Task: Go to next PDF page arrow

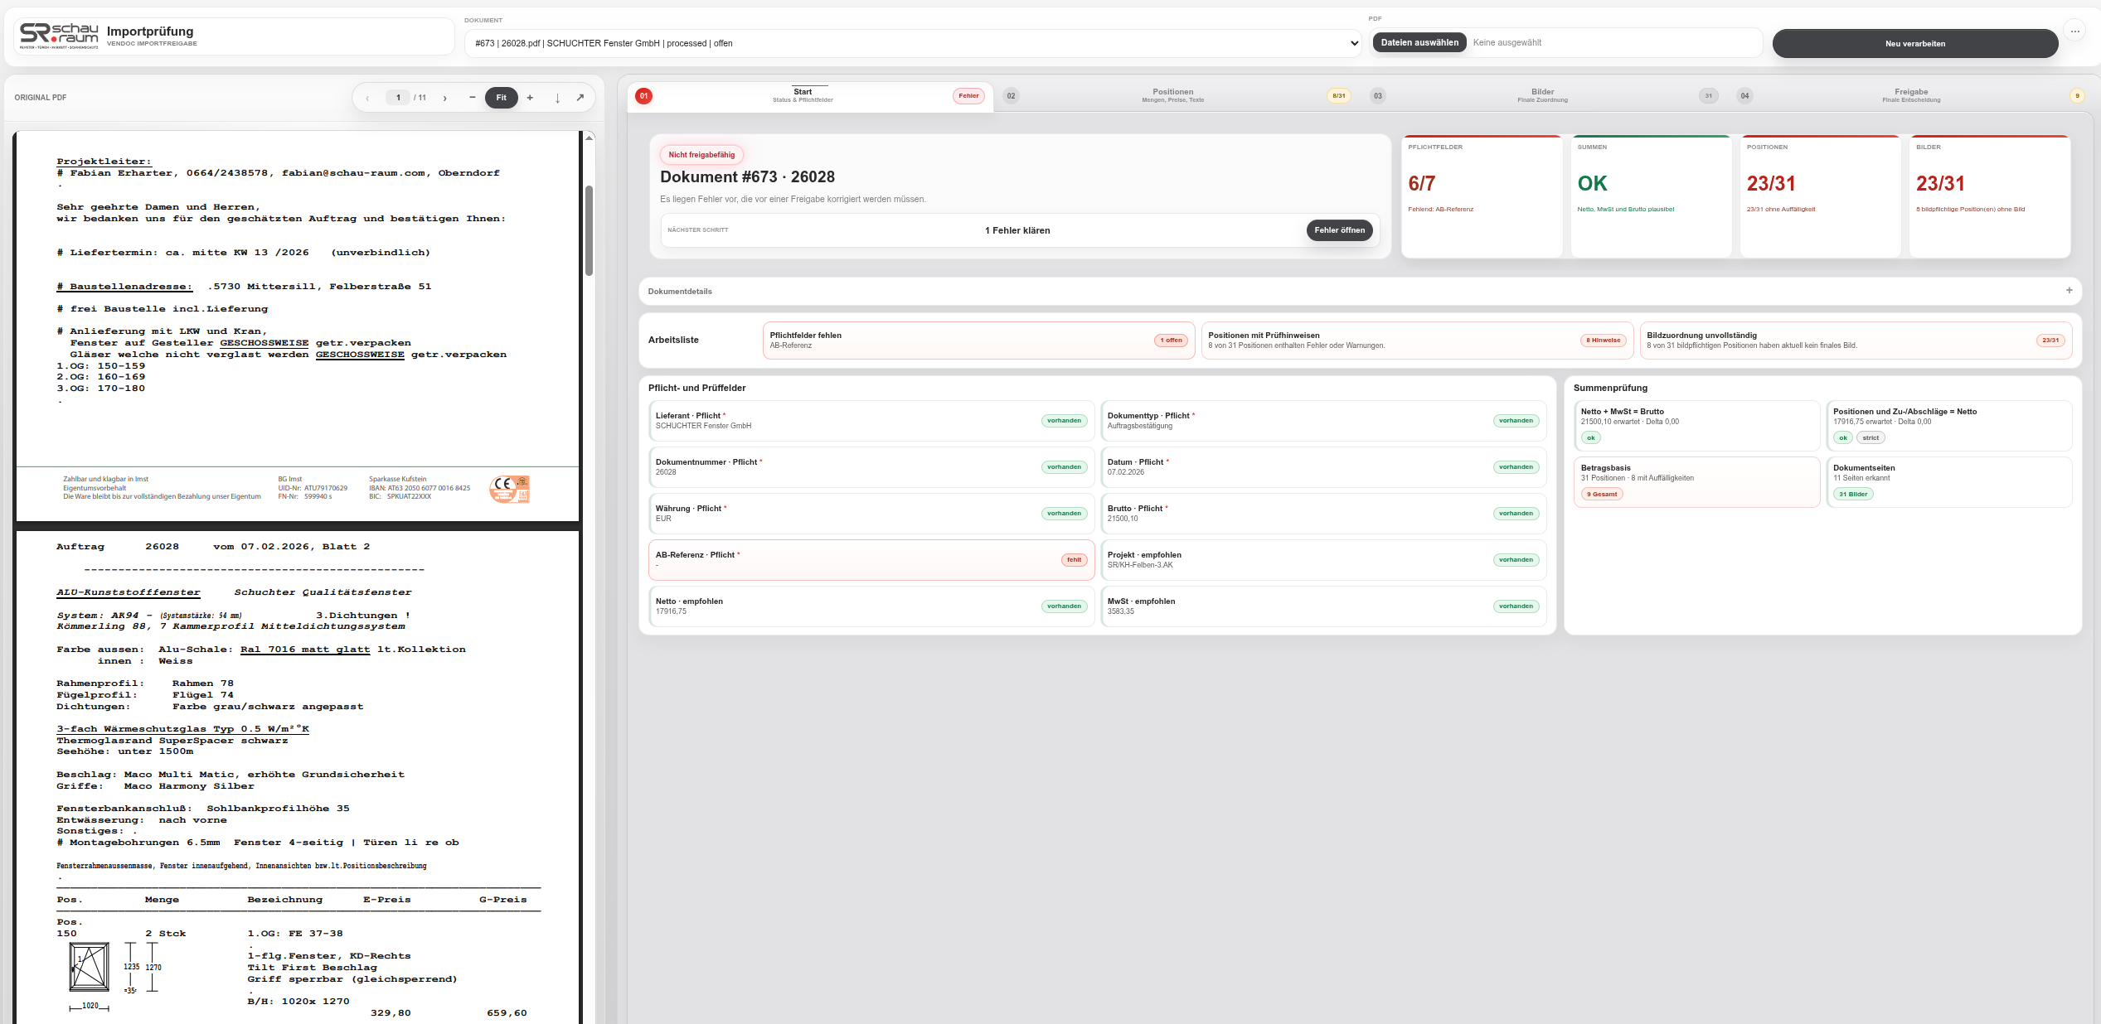Action: tap(445, 98)
